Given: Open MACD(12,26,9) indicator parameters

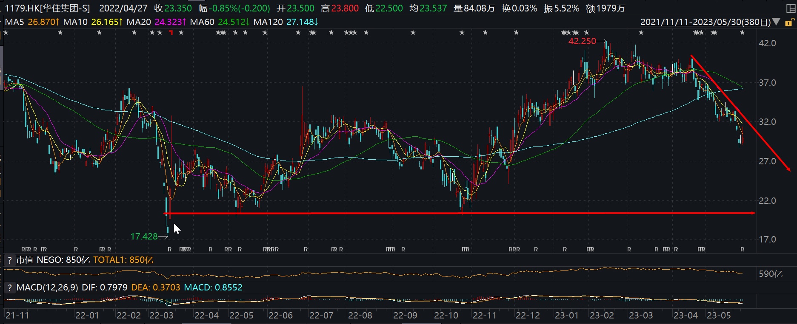Looking at the screenshot, I should coord(47,287).
